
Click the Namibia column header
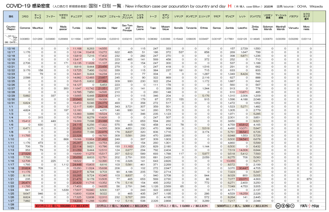(102, 28)
